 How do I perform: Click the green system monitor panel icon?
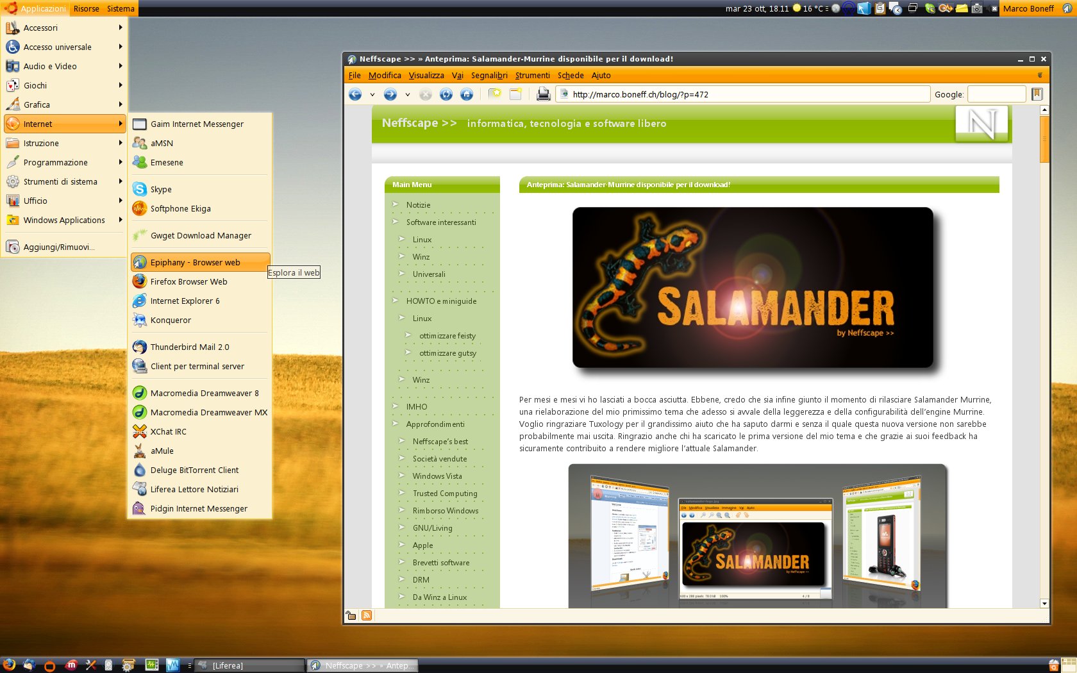(152, 665)
